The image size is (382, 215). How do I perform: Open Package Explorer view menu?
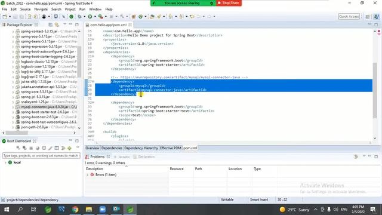65,24
